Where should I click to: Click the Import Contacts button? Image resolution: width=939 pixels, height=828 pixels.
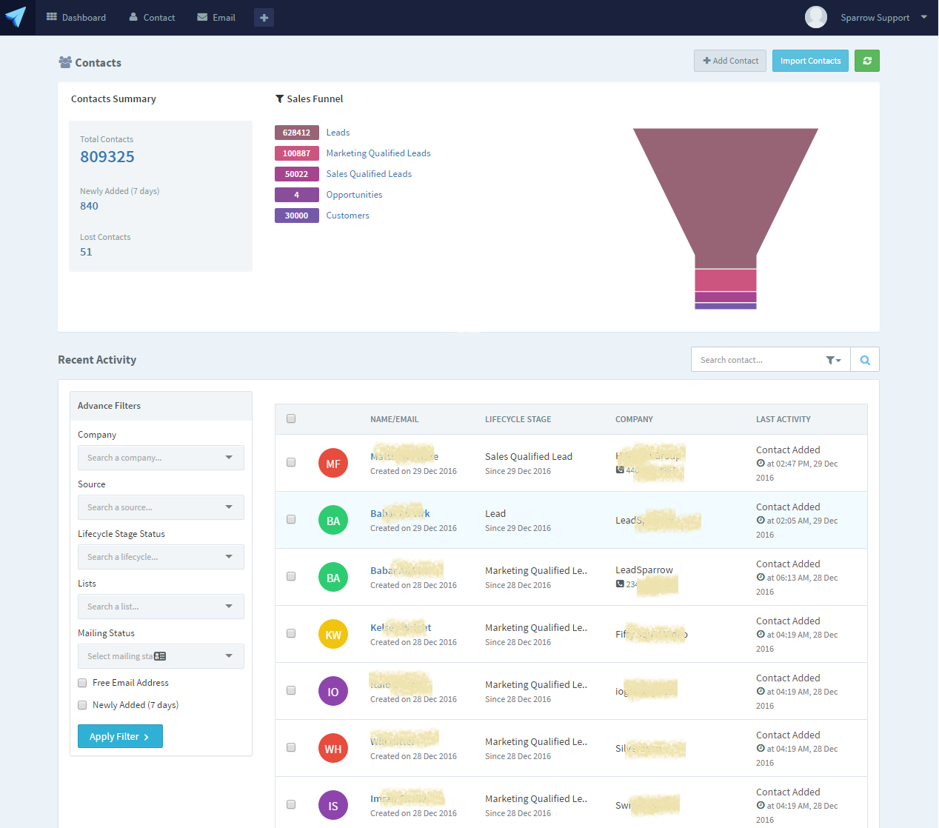(x=810, y=61)
